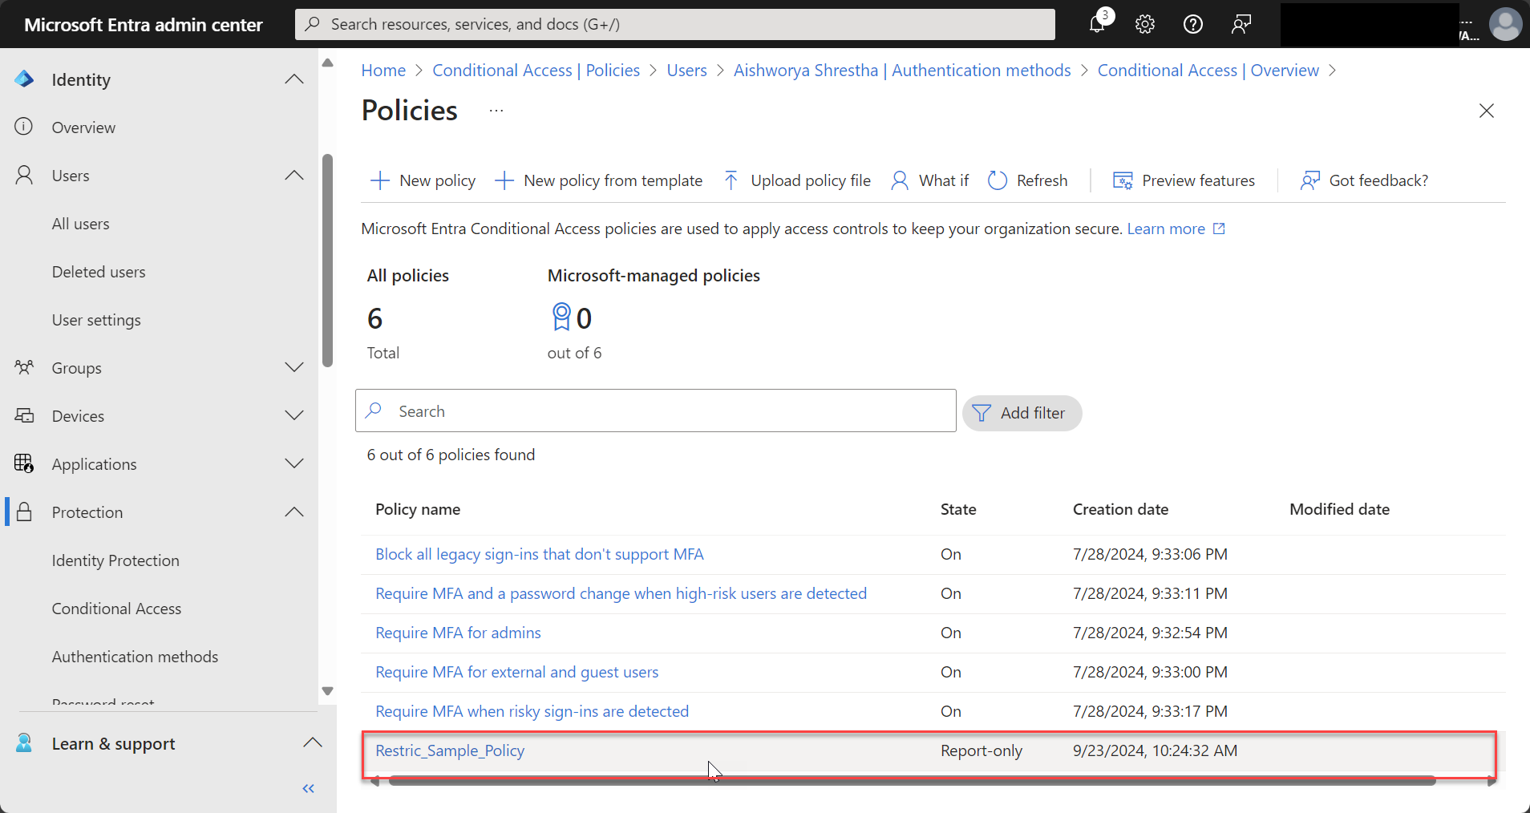Click the policies table horizontal scrollbar
The image size is (1530, 813).
912,781
